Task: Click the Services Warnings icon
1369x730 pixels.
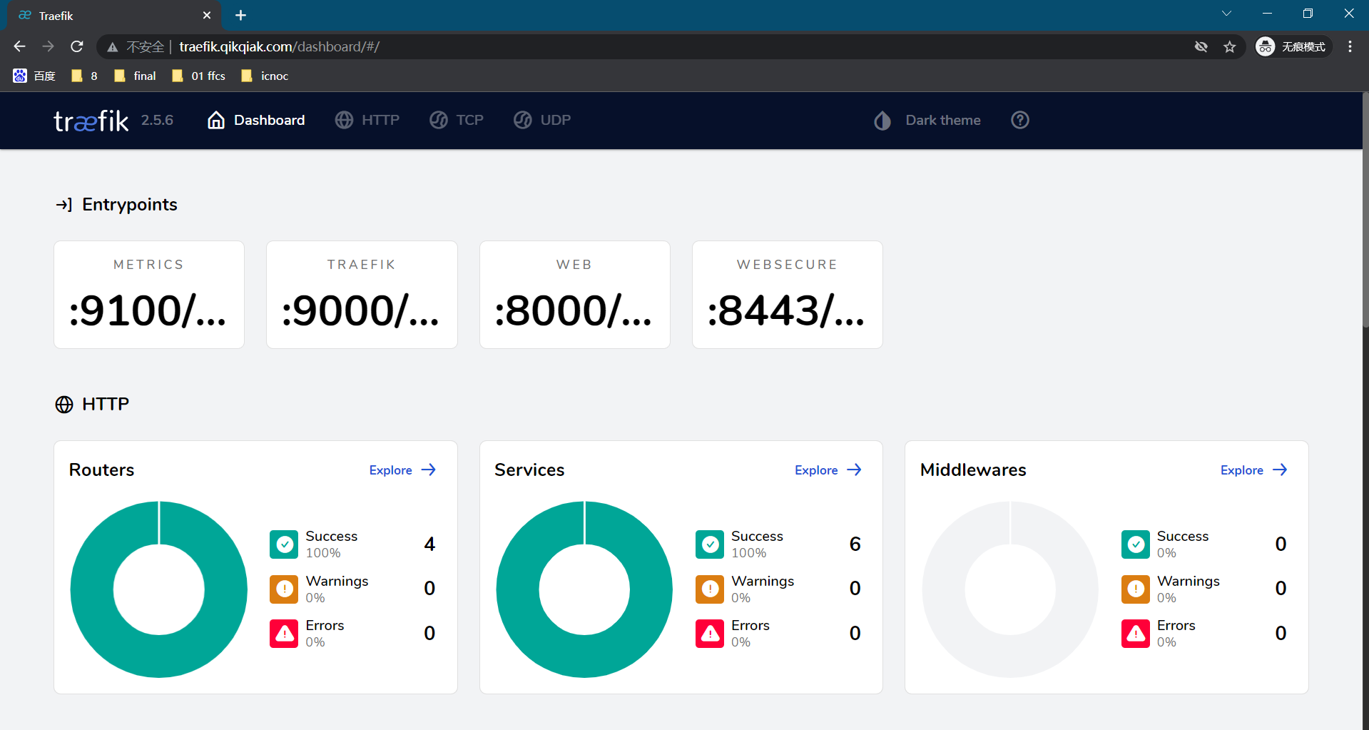Action: tap(710, 589)
